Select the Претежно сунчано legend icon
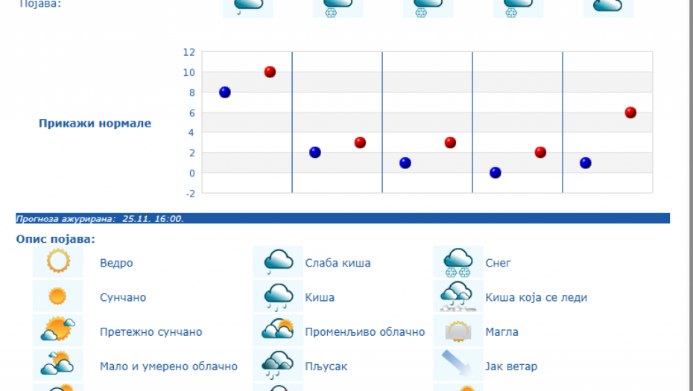This screenshot has width=693, height=391. (57, 331)
